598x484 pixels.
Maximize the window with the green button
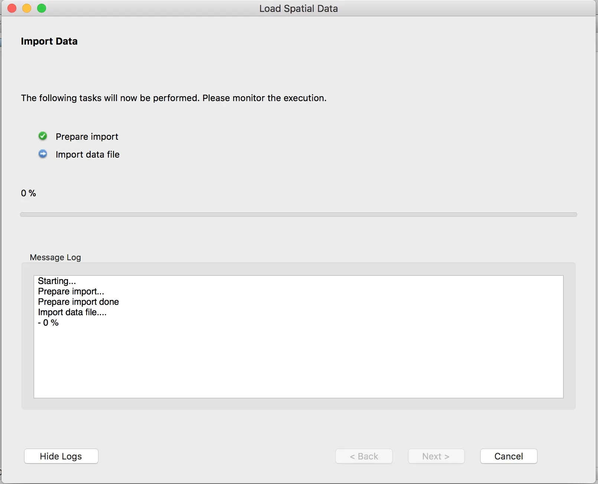42,8
